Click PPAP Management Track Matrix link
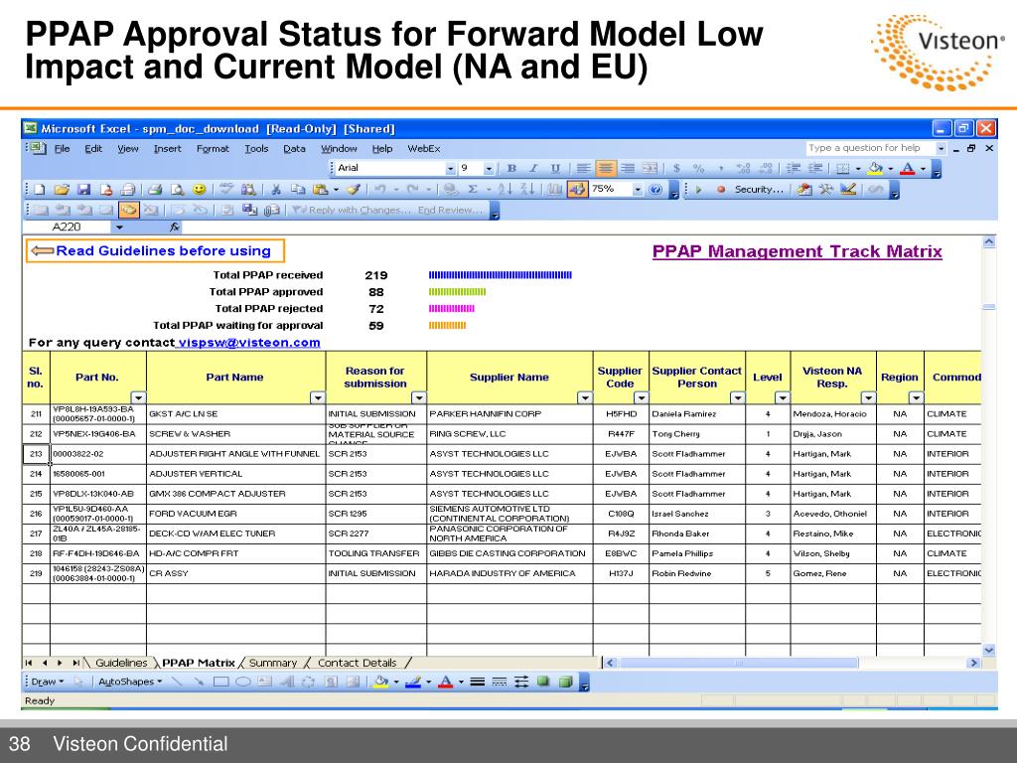This screenshot has height=763, width=1017. pyautogui.click(x=798, y=251)
